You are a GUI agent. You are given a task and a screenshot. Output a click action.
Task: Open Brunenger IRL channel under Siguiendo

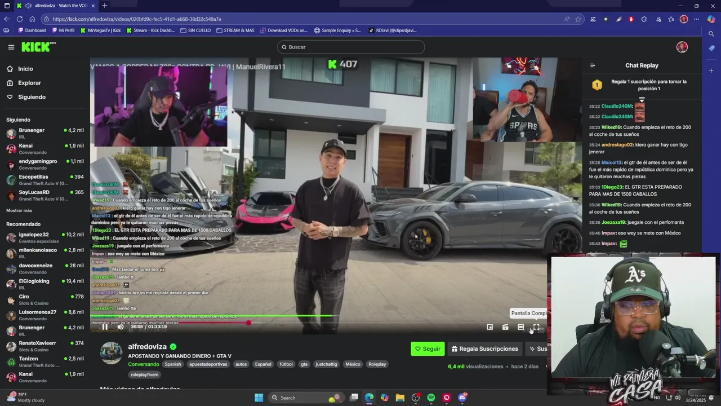[x=45, y=133]
